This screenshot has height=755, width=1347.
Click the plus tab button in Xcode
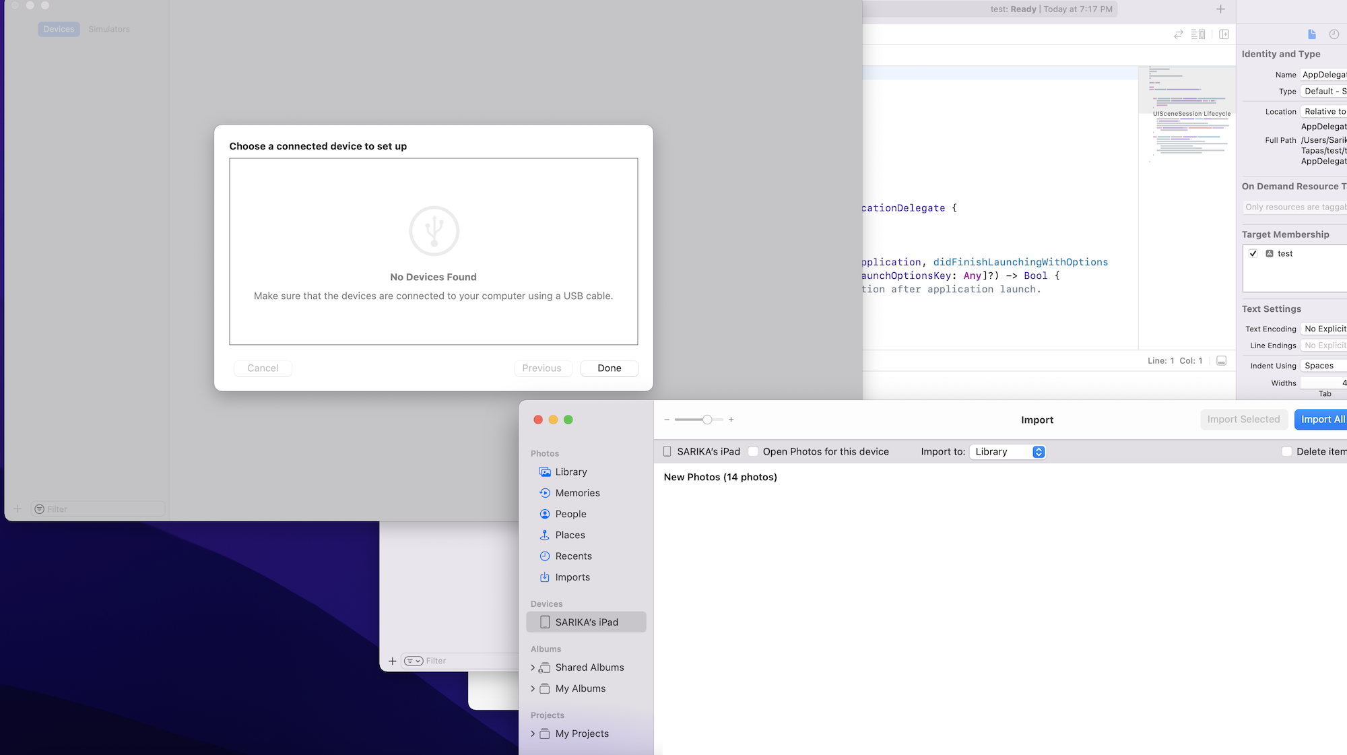(1220, 9)
